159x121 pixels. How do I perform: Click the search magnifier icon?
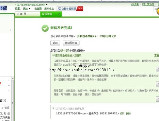[x=156, y=9]
